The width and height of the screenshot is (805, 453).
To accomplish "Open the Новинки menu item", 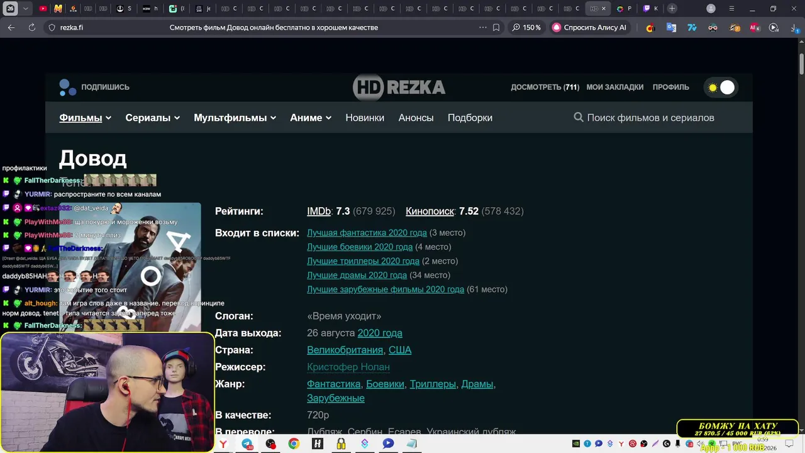I will coord(365,118).
